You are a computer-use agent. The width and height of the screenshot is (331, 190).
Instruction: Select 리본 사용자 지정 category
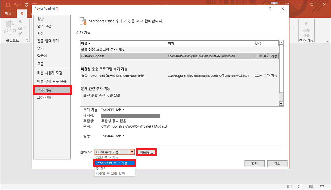pos(52,73)
